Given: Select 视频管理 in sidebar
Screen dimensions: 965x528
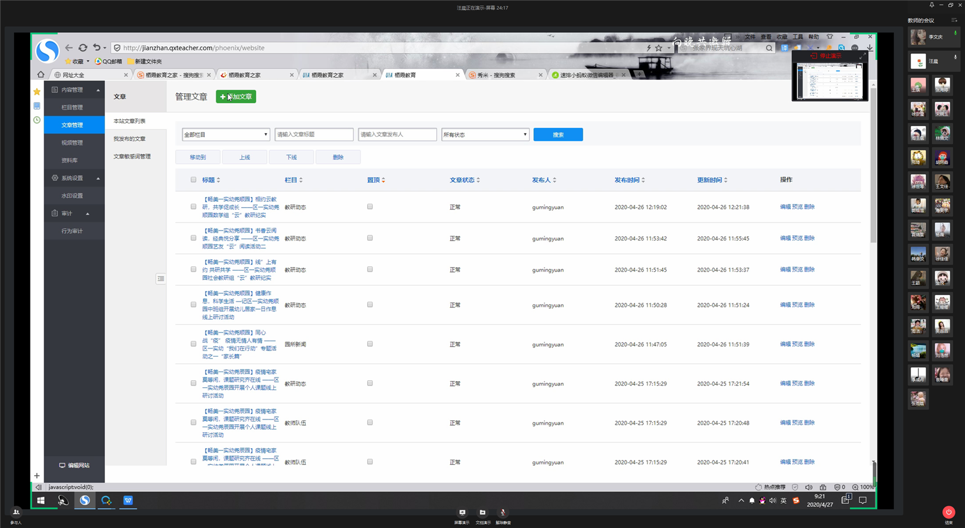Looking at the screenshot, I should pos(75,143).
